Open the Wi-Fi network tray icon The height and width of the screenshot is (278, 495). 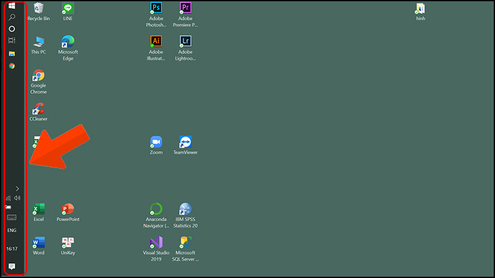(x=8, y=198)
